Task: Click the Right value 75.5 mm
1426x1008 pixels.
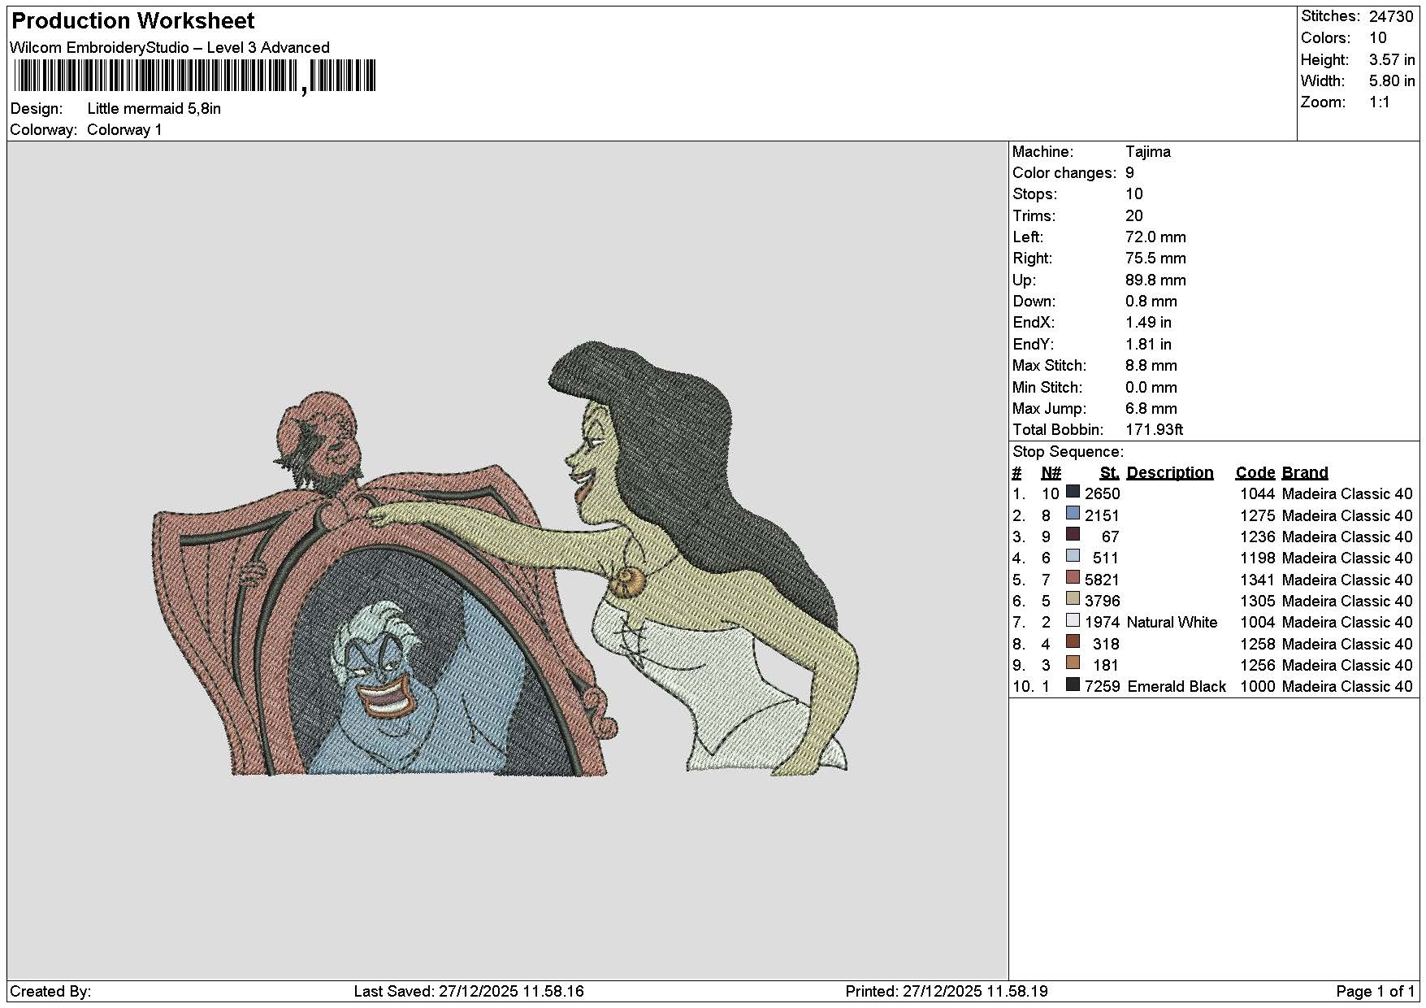Action: [x=1155, y=259]
